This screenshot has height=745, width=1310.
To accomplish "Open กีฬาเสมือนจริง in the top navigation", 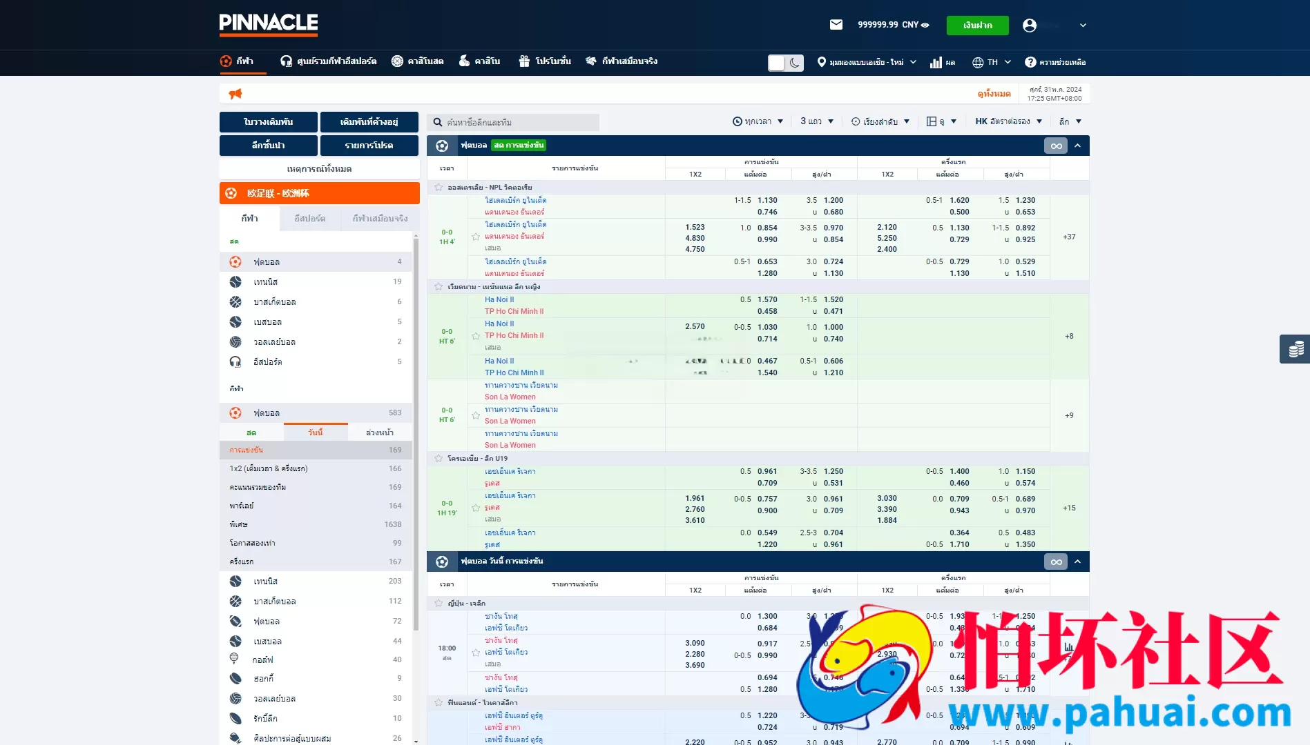I will (622, 61).
